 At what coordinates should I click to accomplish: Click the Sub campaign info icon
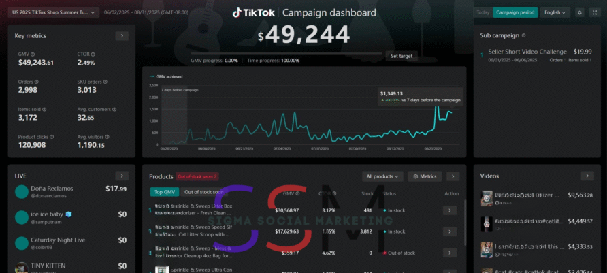523,35
